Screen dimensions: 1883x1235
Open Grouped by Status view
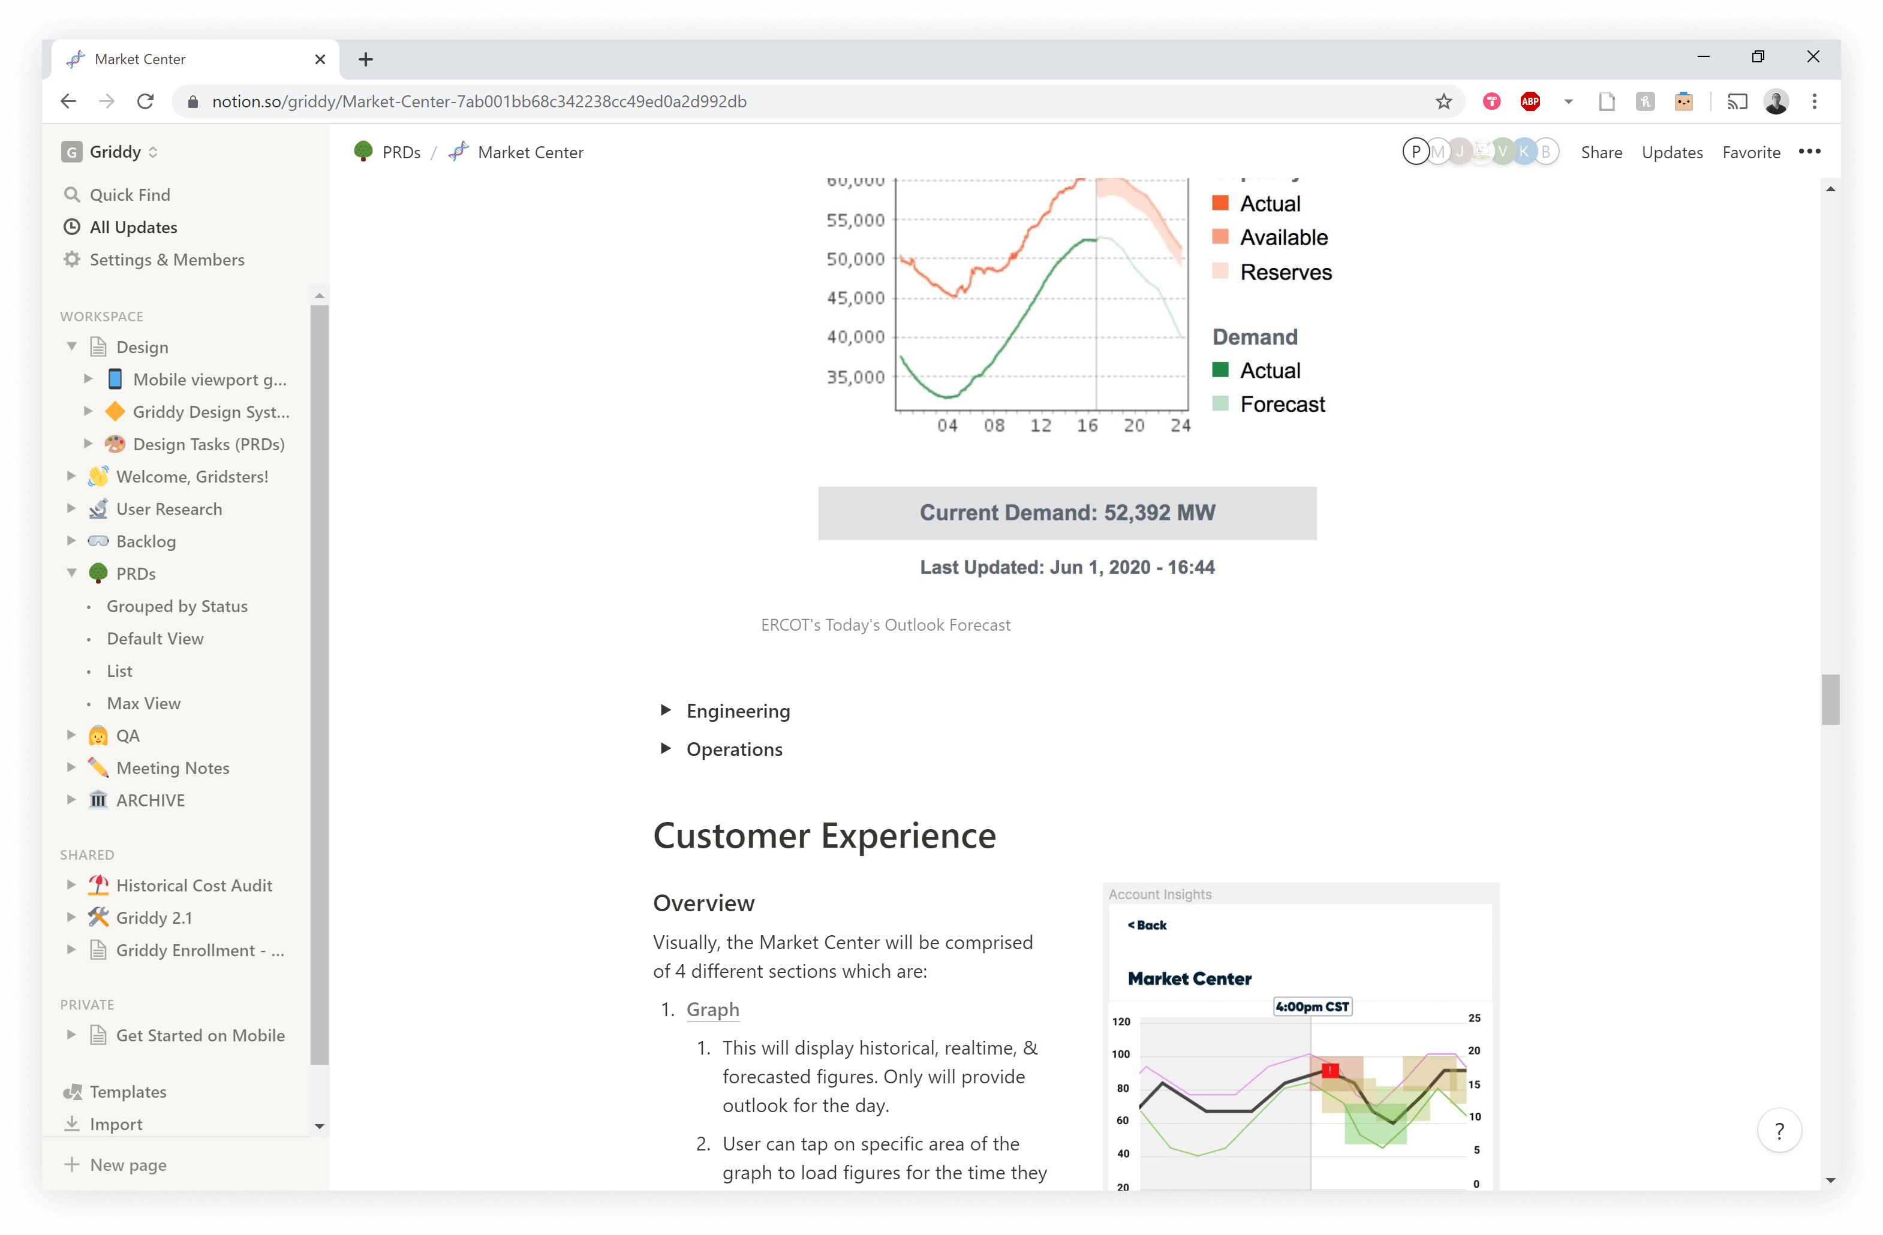pyautogui.click(x=178, y=606)
